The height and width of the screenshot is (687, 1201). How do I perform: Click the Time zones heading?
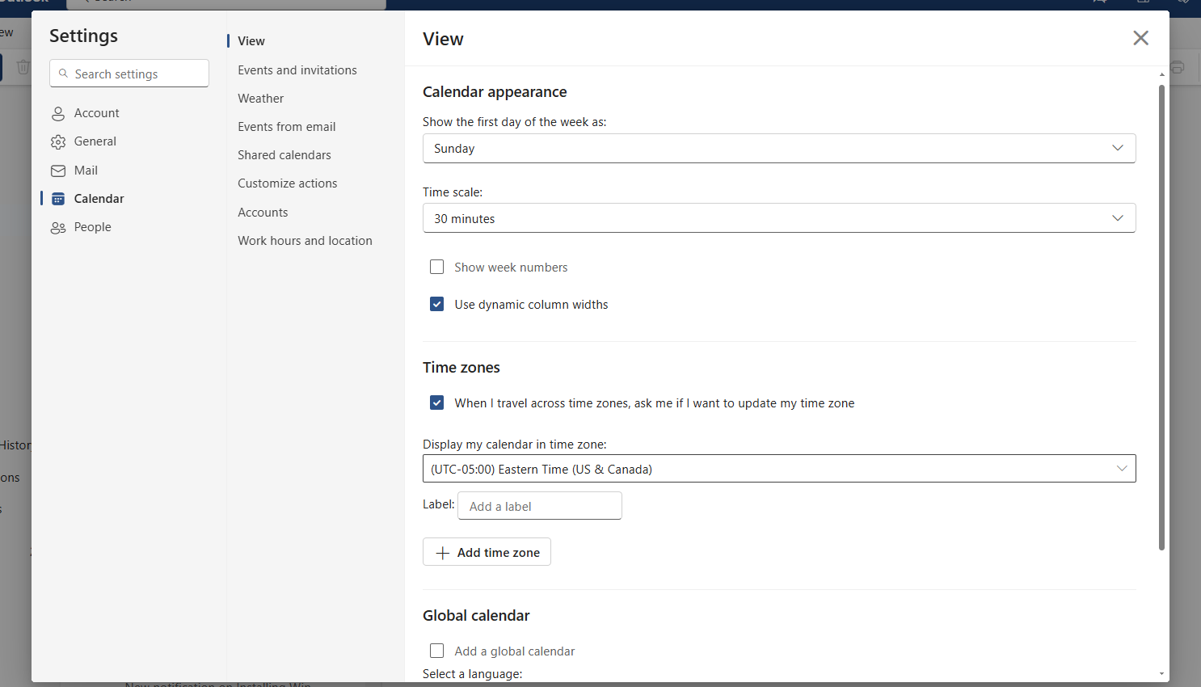coord(461,368)
